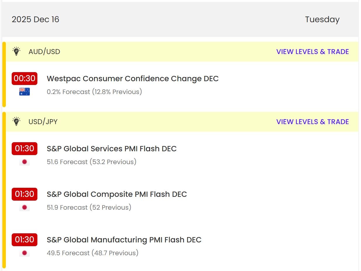Screen dimensions: 361x271
Task: Click the 01:30 badge for Services PMI
Action: [25, 149]
